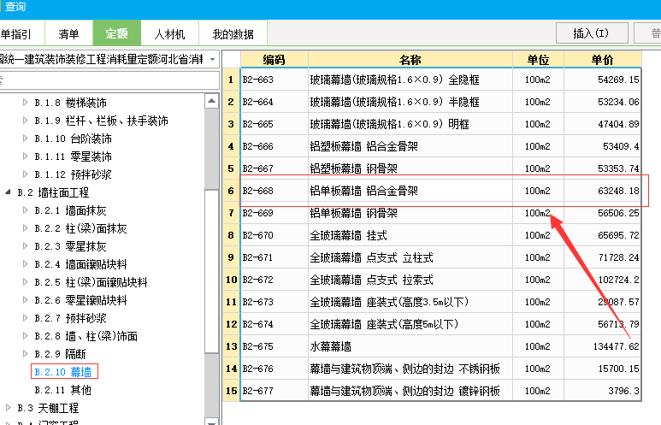This screenshot has height=425, width=661.
Task: Click tree scrollbar up arrow
Action: coord(211,101)
